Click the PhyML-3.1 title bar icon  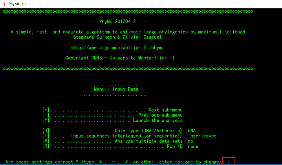(x=5, y=4)
